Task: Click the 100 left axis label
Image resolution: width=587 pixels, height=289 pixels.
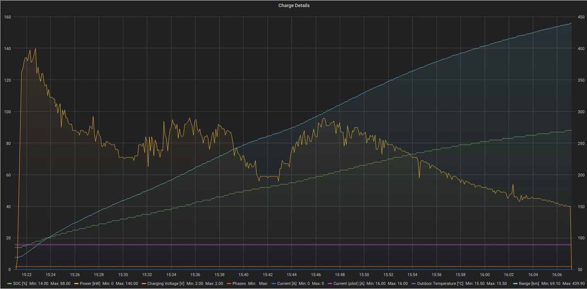Action: tap(7, 112)
